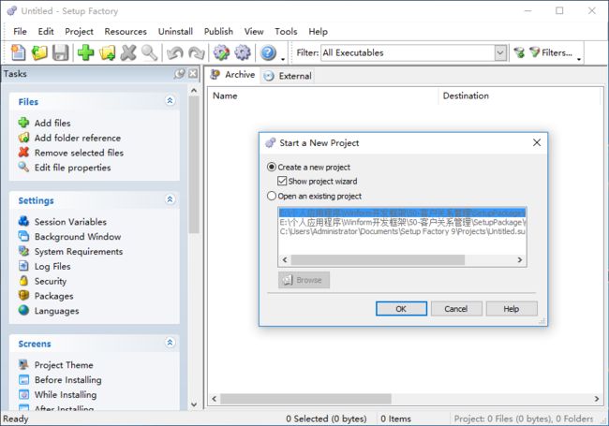Viewport: 609px width, 426px height.
Task: Open the Publish menu
Action: coord(218,32)
